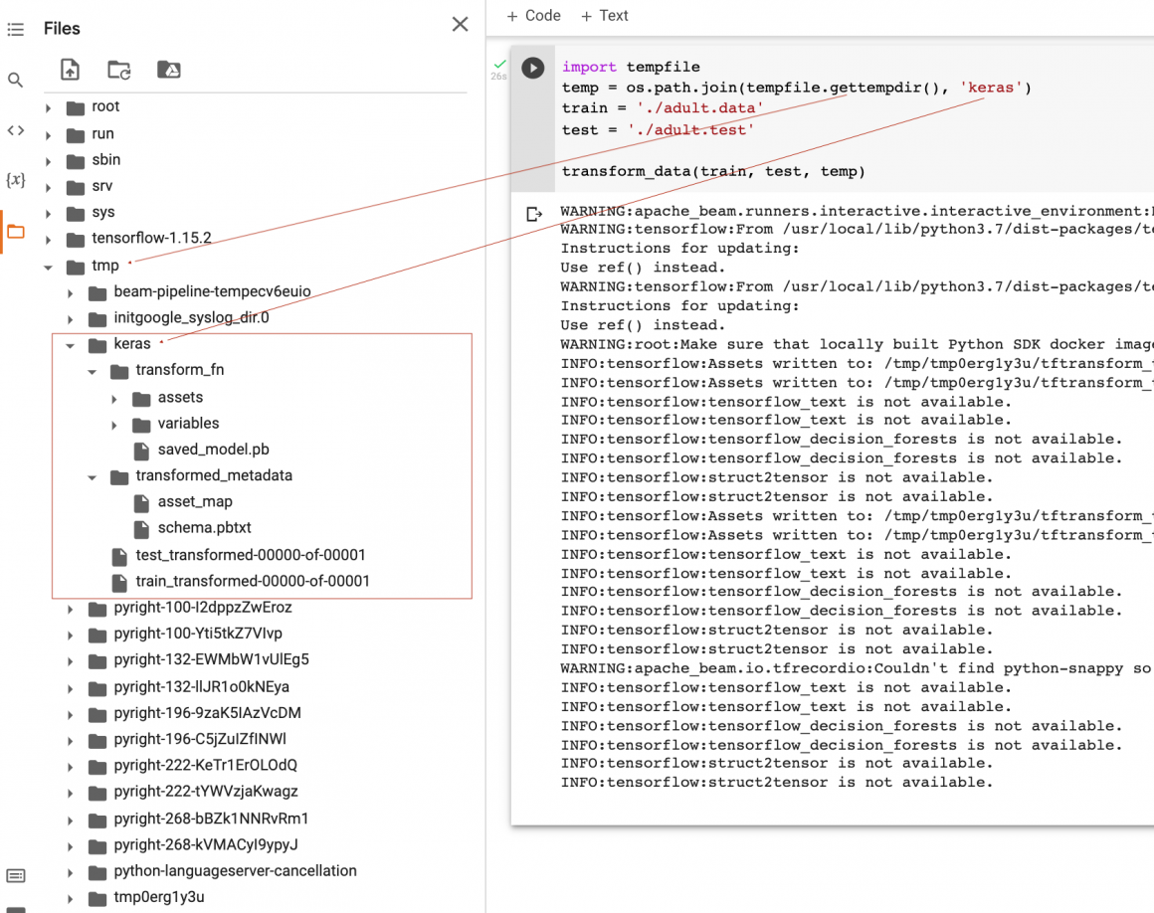The image size is (1154, 913).
Task: Collapse the tmp folder
Action: click(x=48, y=267)
